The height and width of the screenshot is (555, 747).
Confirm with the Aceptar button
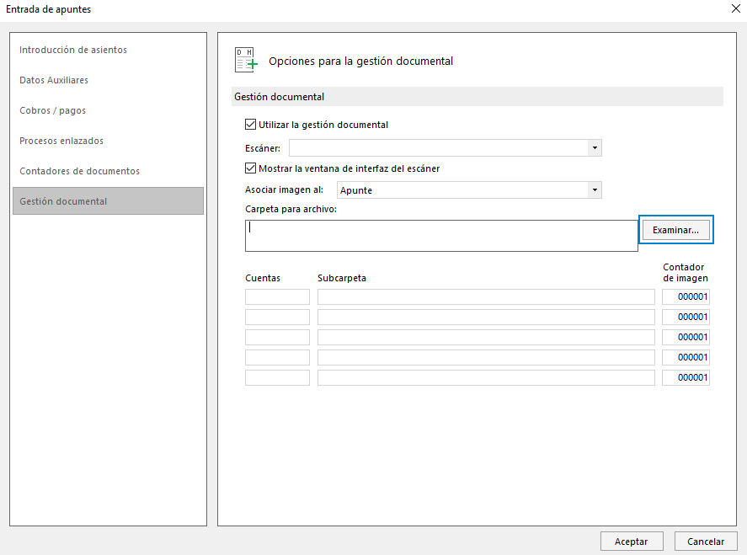pos(632,542)
